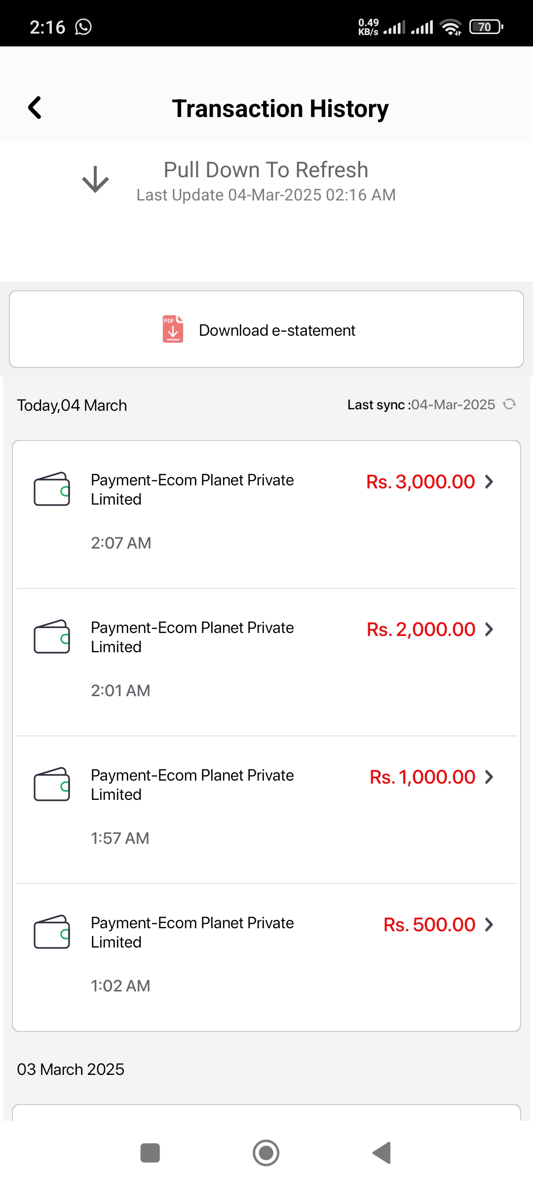Click the wallet icon for the 2:01 AM payment

point(52,636)
